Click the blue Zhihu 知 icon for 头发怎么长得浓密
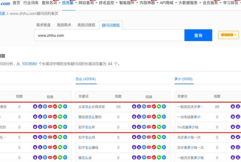 [x=164, y=107]
